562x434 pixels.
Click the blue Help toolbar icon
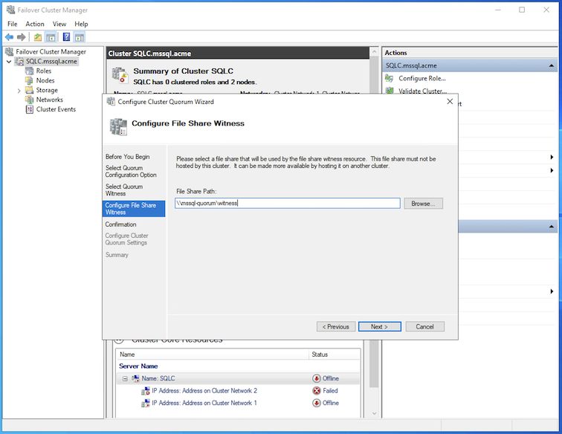tap(66, 36)
